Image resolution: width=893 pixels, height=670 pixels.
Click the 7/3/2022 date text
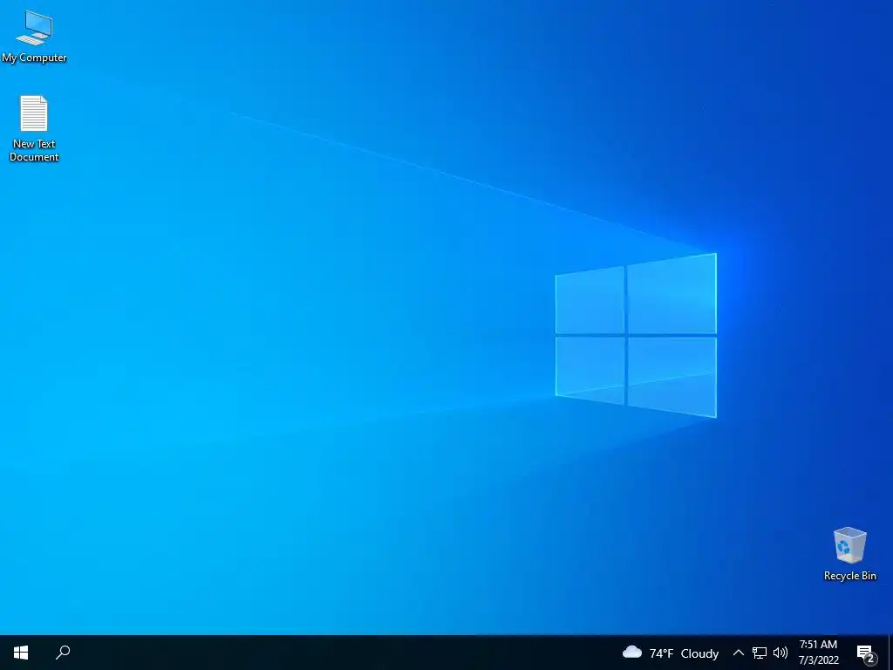click(818, 660)
